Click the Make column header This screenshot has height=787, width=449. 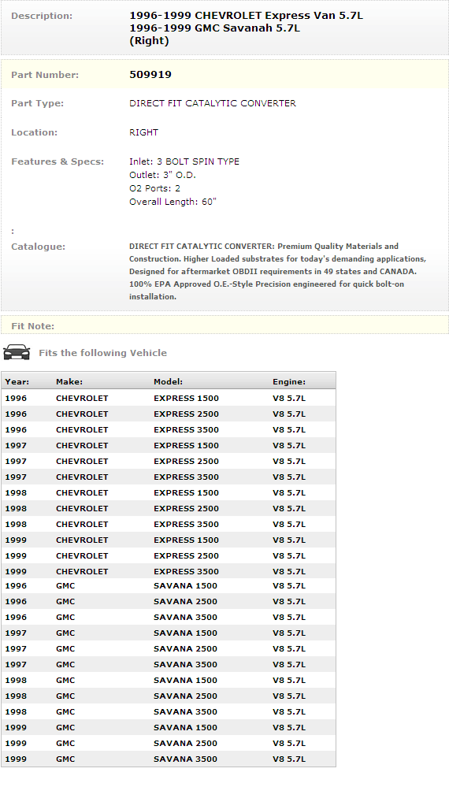point(69,382)
